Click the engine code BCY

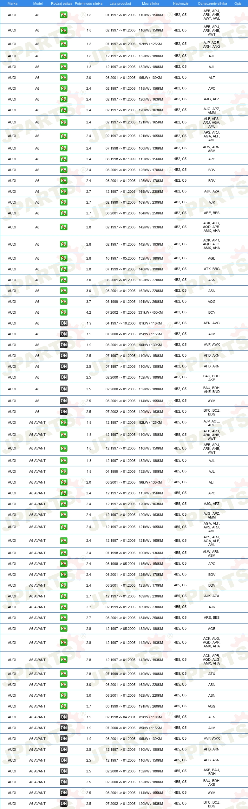click(x=212, y=312)
